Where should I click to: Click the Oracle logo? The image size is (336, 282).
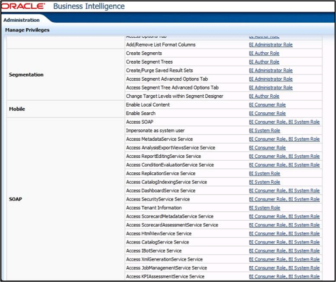pos(24,6)
